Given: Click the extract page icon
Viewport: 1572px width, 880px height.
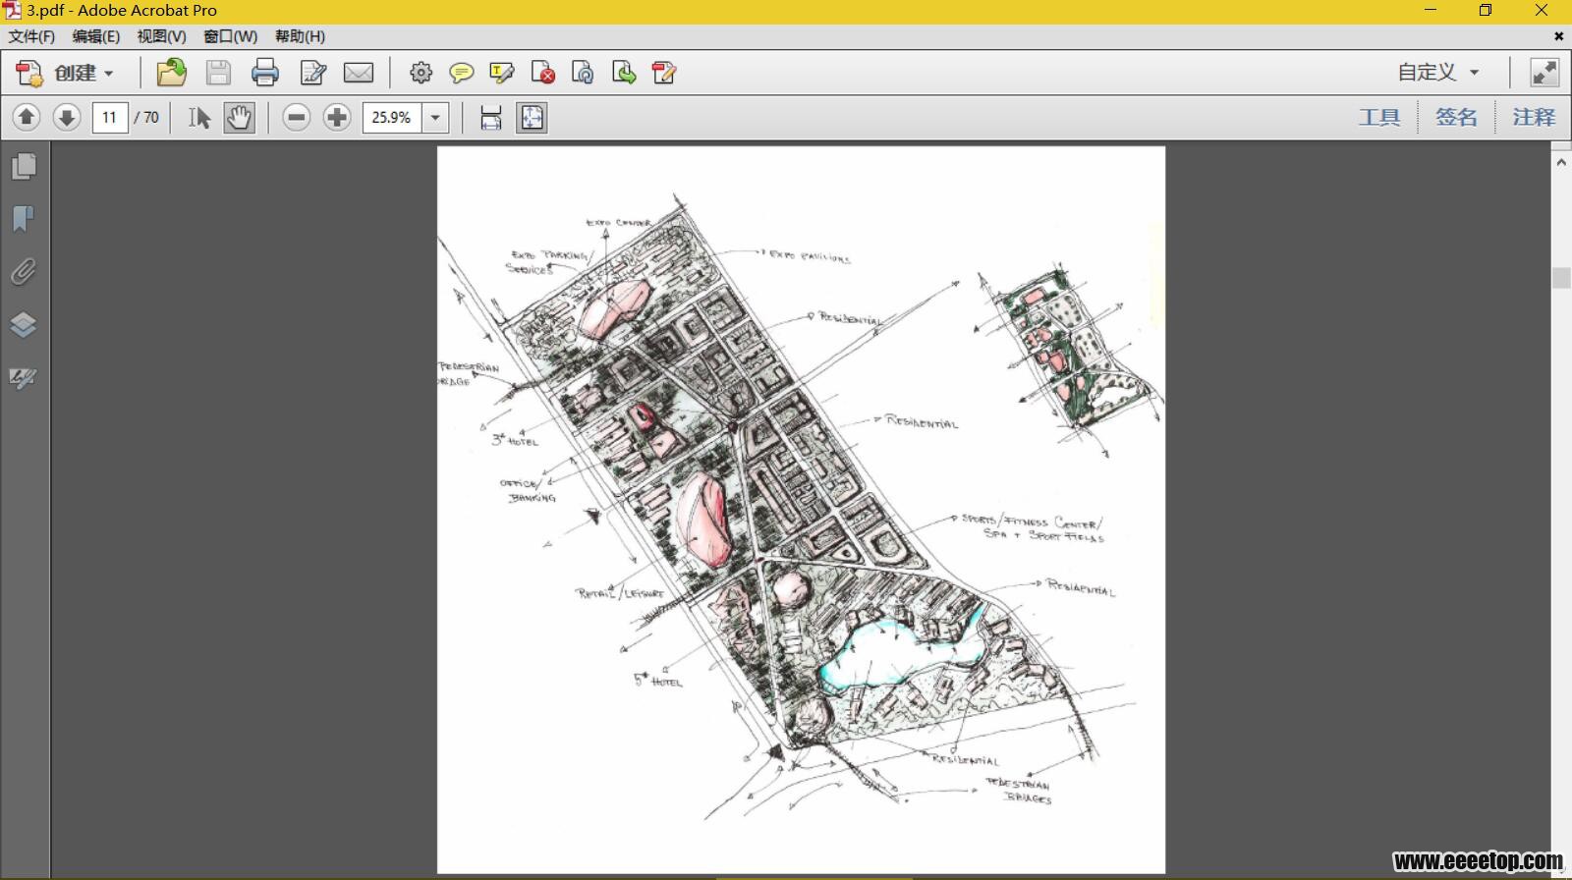Looking at the screenshot, I should coord(624,73).
